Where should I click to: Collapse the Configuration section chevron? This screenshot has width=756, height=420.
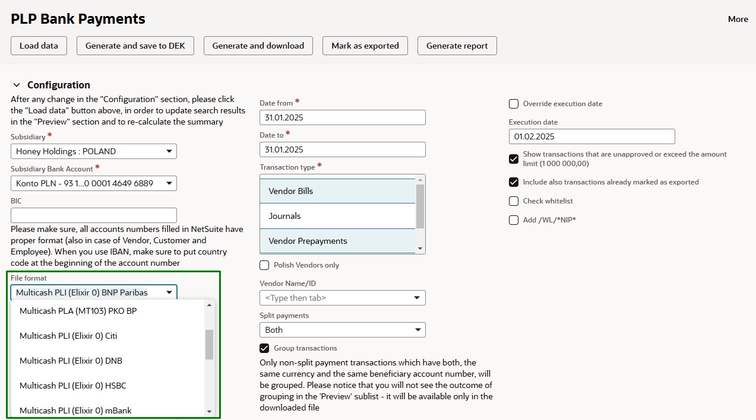tap(17, 85)
